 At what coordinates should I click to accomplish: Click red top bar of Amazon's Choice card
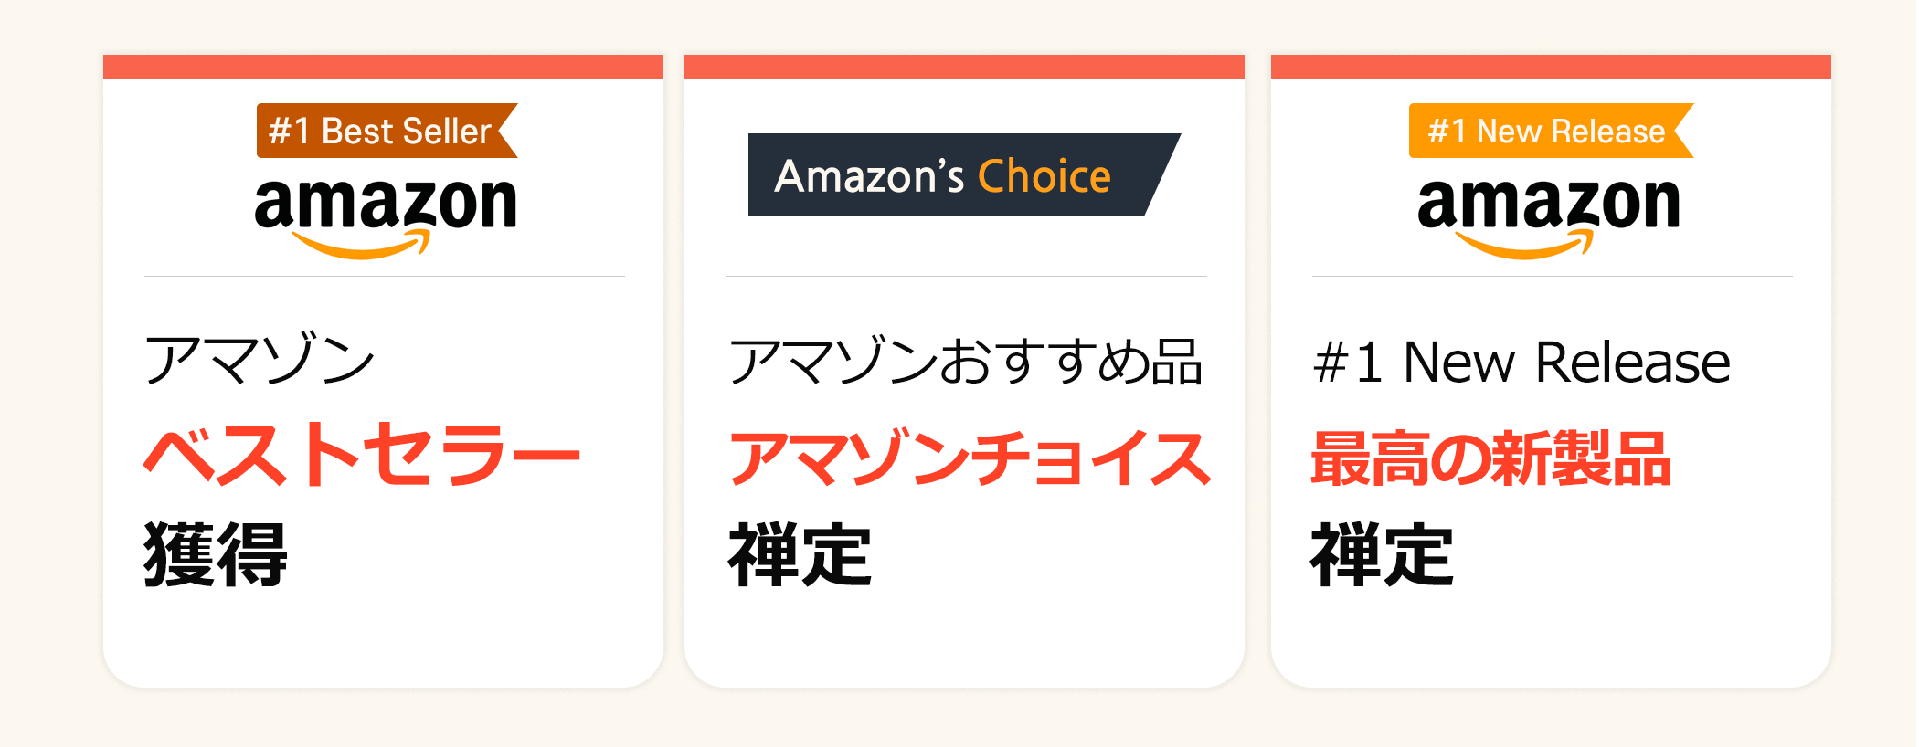click(x=964, y=67)
